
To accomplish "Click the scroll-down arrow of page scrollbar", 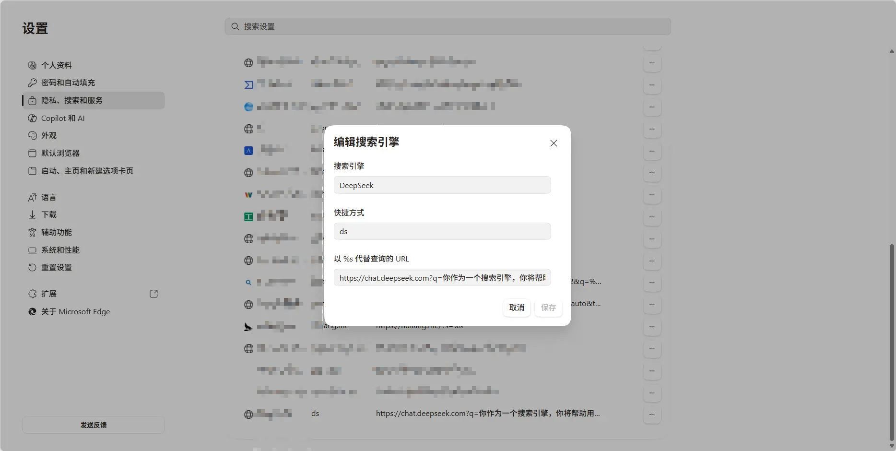I will click(x=892, y=446).
